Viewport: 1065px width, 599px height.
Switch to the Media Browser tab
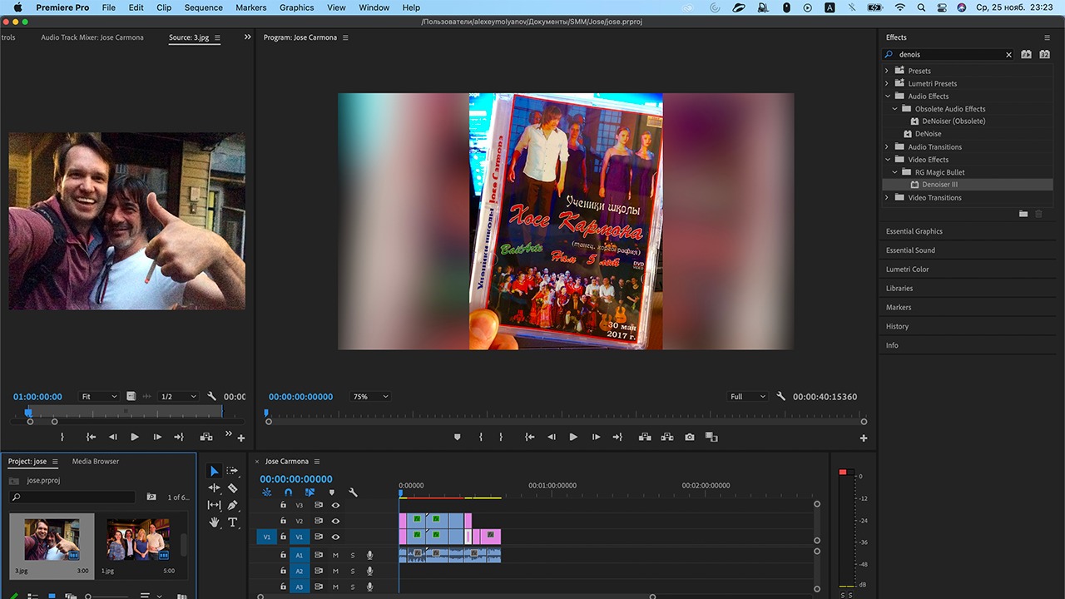95,461
